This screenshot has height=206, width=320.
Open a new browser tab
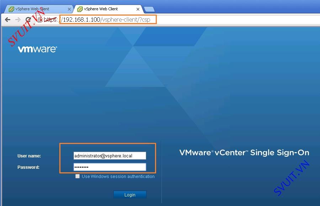point(149,9)
